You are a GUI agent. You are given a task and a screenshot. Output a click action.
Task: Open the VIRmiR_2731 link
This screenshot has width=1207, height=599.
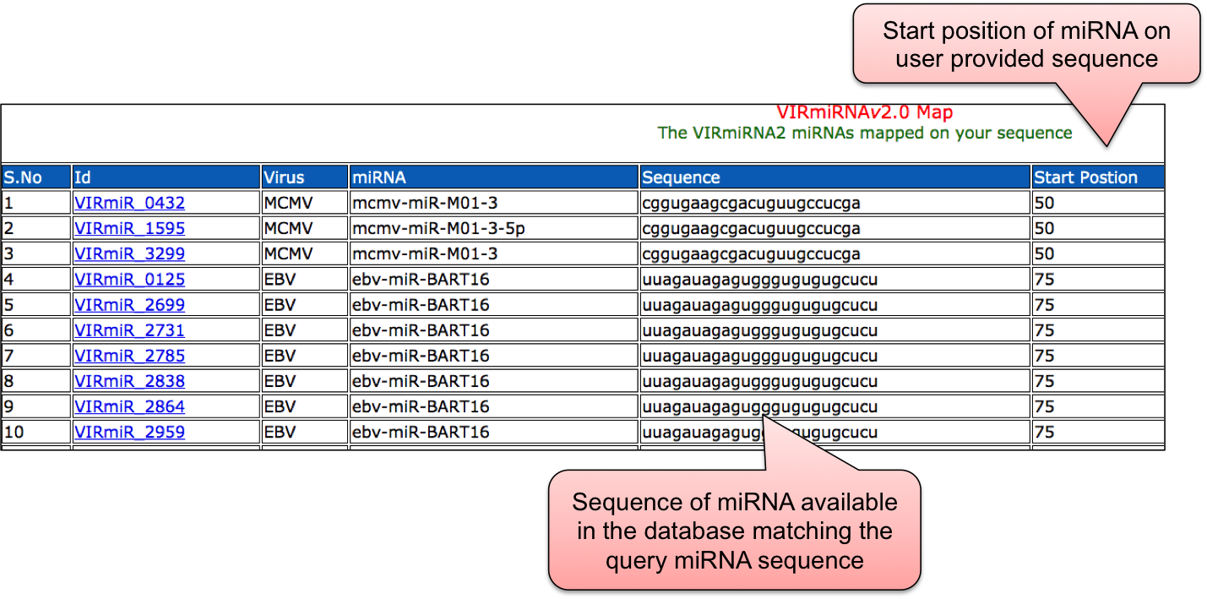(x=129, y=330)
